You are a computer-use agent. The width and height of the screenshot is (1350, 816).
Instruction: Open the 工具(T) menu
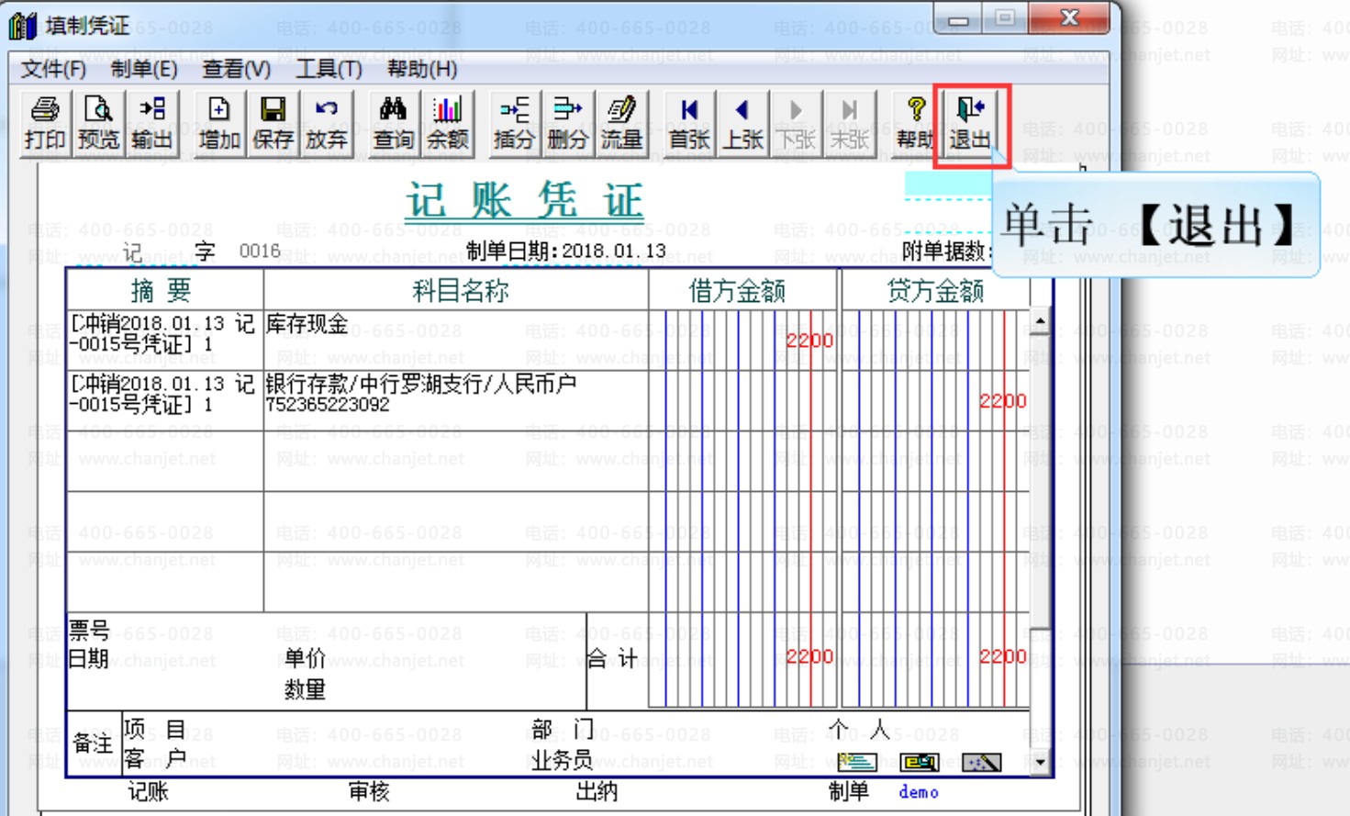click(x=329, y=69)
